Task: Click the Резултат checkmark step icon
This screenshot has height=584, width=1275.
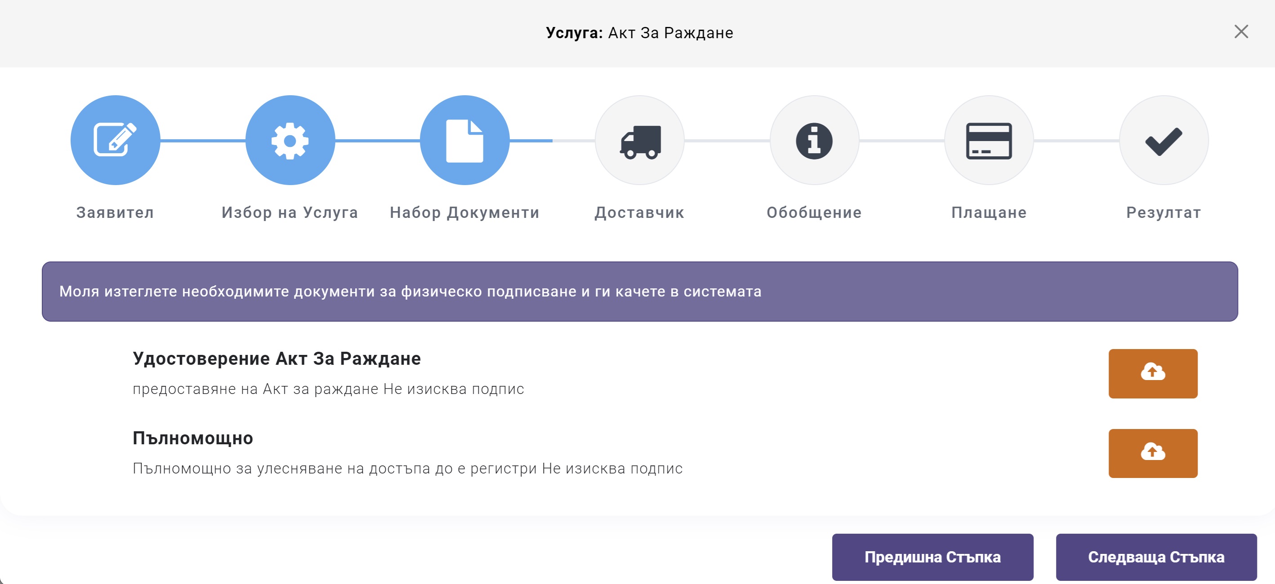Action: point(1164,140)
